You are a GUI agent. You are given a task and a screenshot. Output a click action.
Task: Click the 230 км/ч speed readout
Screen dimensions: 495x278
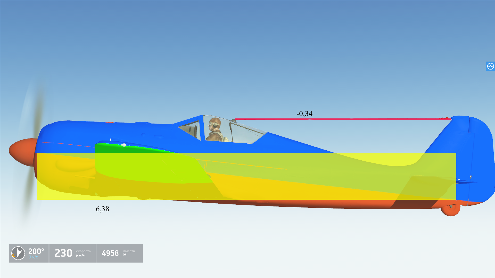click(72, 253)
